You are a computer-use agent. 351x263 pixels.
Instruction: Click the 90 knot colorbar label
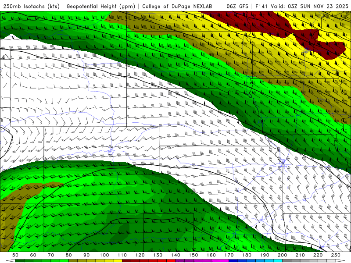pos(86,255)
